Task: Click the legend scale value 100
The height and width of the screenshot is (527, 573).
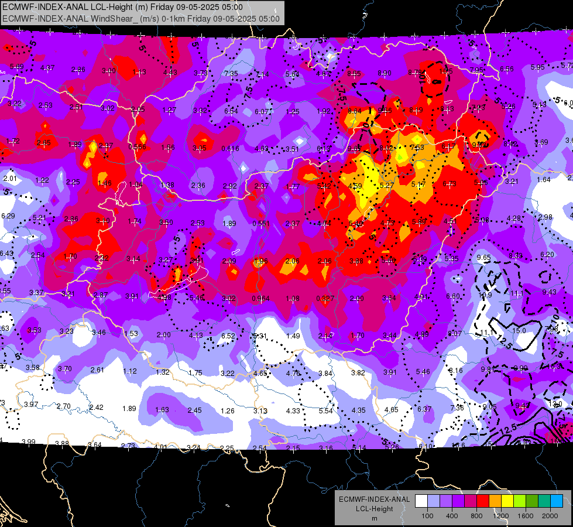Action: tap(427, 516)
